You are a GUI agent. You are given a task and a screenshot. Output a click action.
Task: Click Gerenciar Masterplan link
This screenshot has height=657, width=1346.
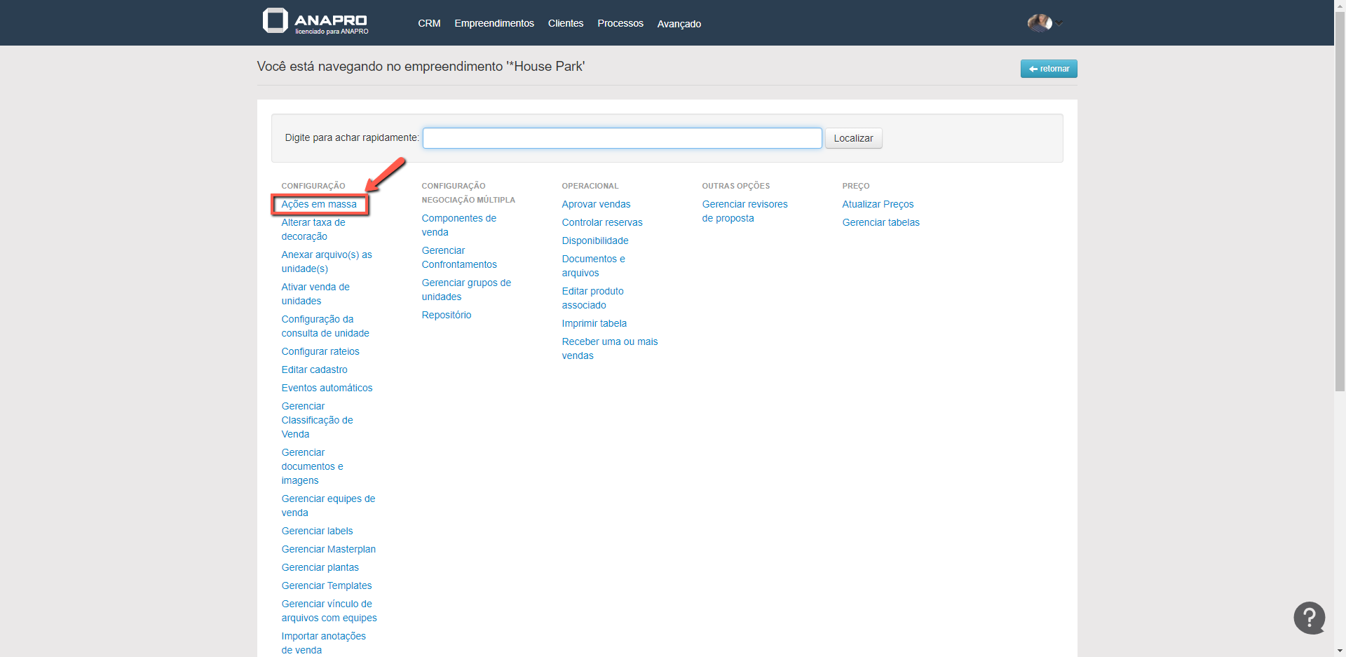[328, 549]
